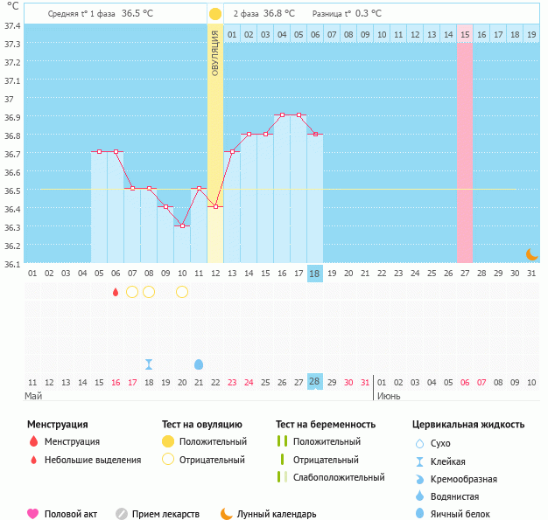Click the crescent moon icon on the chart

coord(531,253)
